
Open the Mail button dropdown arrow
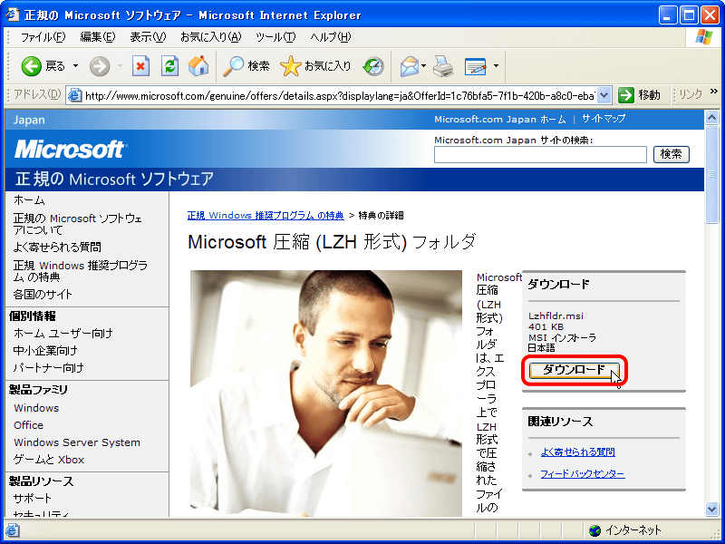point(423,66)
